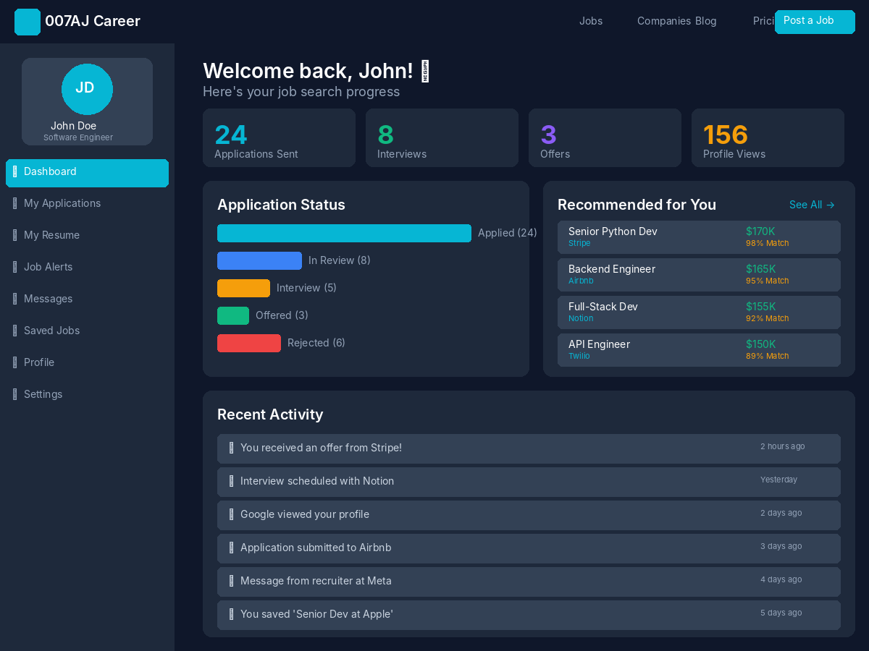Click the emoji after Welcome back, John!
Image resolution: width=869 pixels, height=651 pixels.
click(x=425, y=71)
